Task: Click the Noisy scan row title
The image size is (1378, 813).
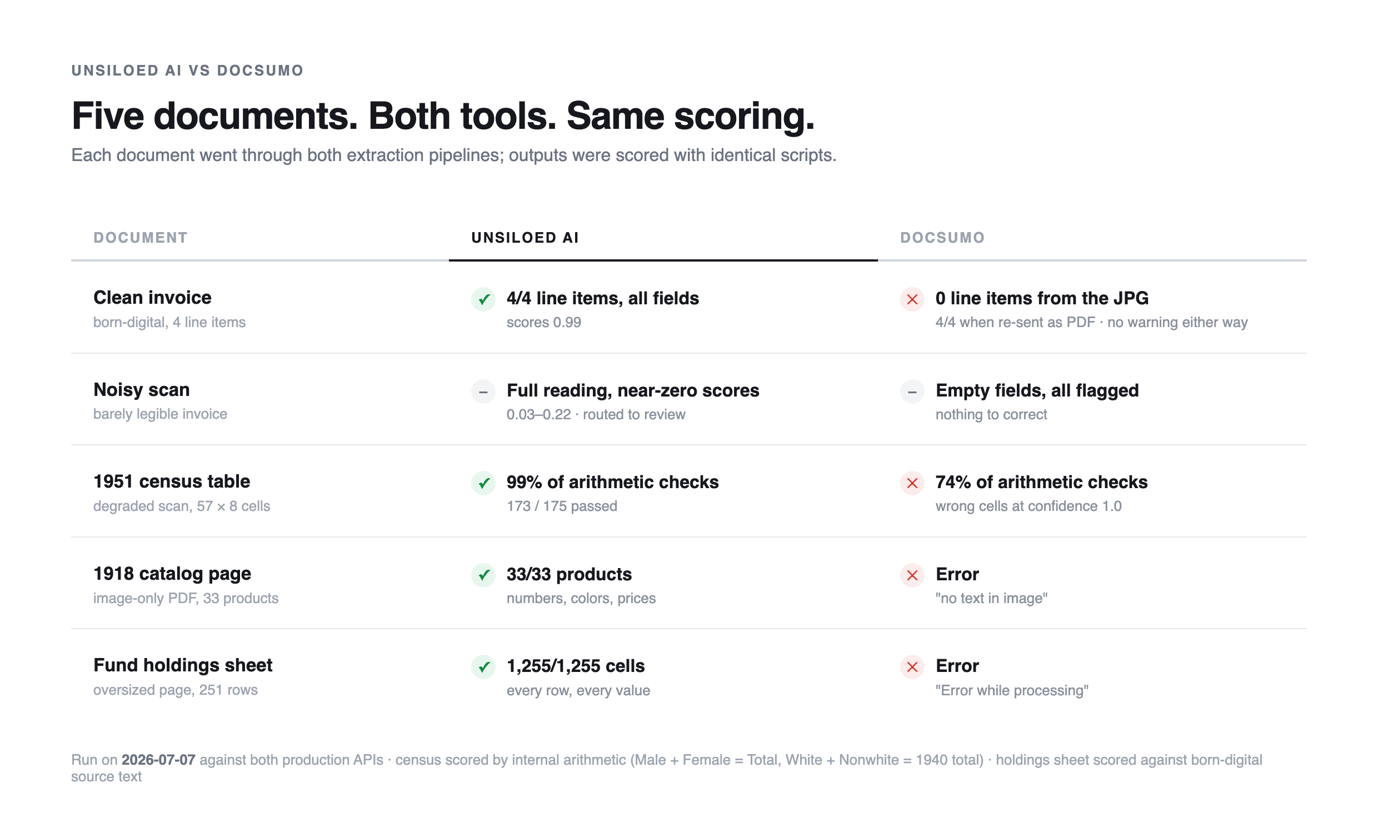Action: click(x=142, y=390)
